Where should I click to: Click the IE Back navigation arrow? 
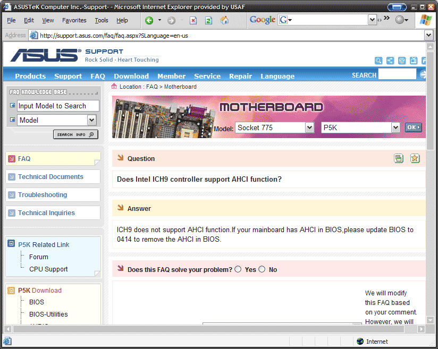click(149, 20)
